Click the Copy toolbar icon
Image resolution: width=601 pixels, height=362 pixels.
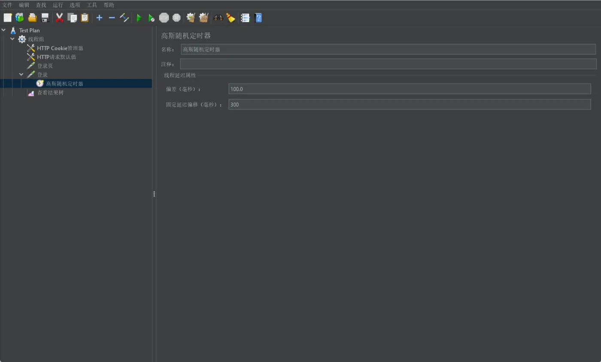(x=72, y=18)
